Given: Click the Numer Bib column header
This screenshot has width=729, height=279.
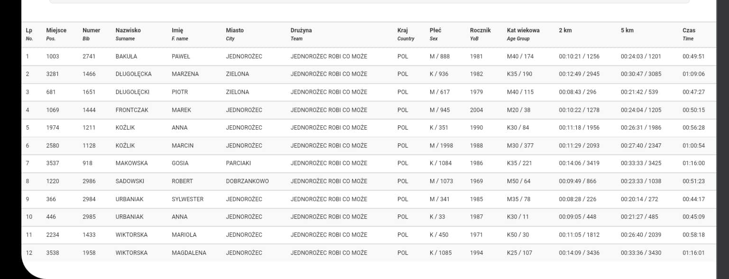Looking at the screenshot, I should 91,34.
